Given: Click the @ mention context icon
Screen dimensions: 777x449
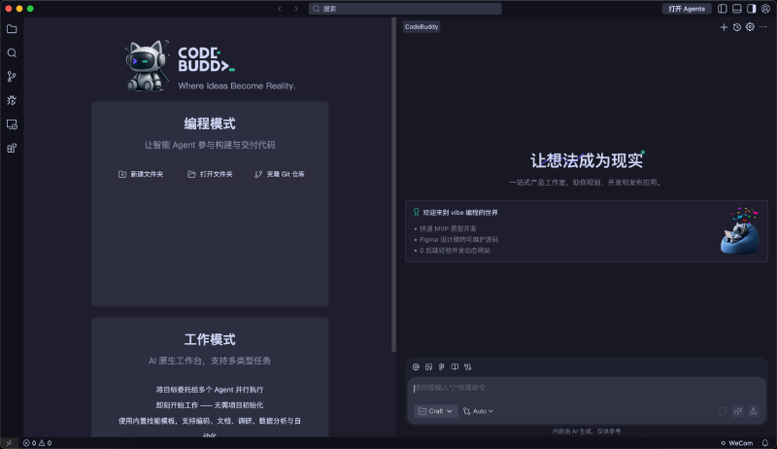Looking at the screenshot, I should 416,366.
